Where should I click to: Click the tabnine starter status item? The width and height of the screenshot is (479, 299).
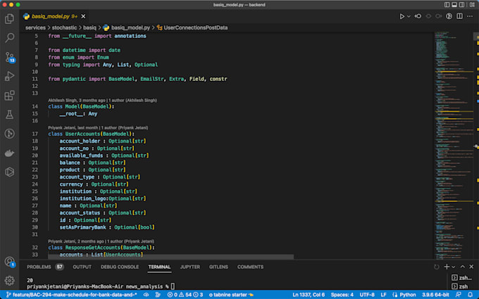pos(231,295)
